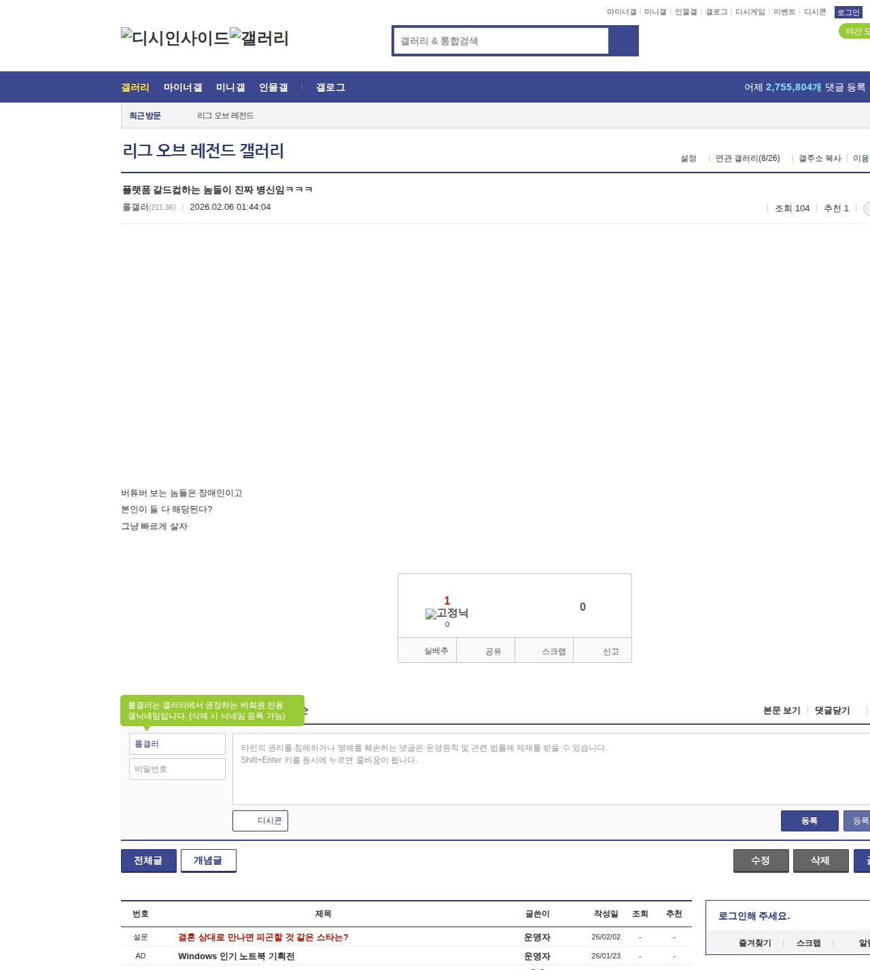Click the 제목 column header
The image size is (870, 970).
[324, 914]
